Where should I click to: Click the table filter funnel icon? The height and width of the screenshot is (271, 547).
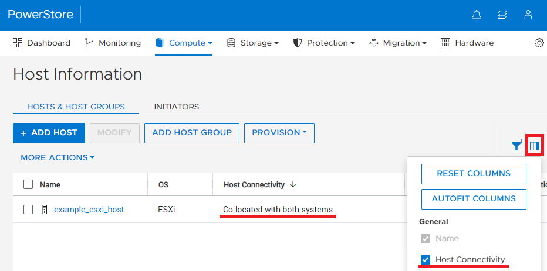tap(516, 146)
